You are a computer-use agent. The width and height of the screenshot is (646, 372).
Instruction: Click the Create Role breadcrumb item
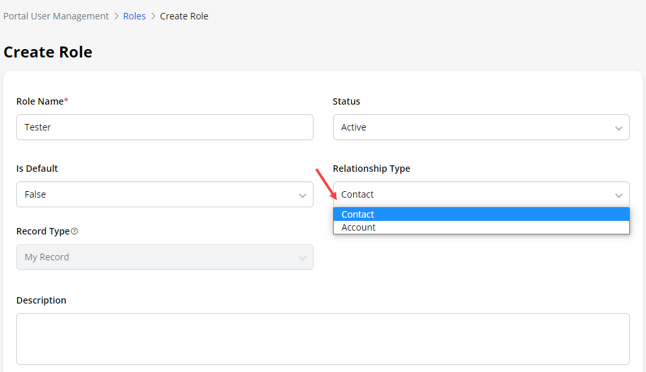184,16
